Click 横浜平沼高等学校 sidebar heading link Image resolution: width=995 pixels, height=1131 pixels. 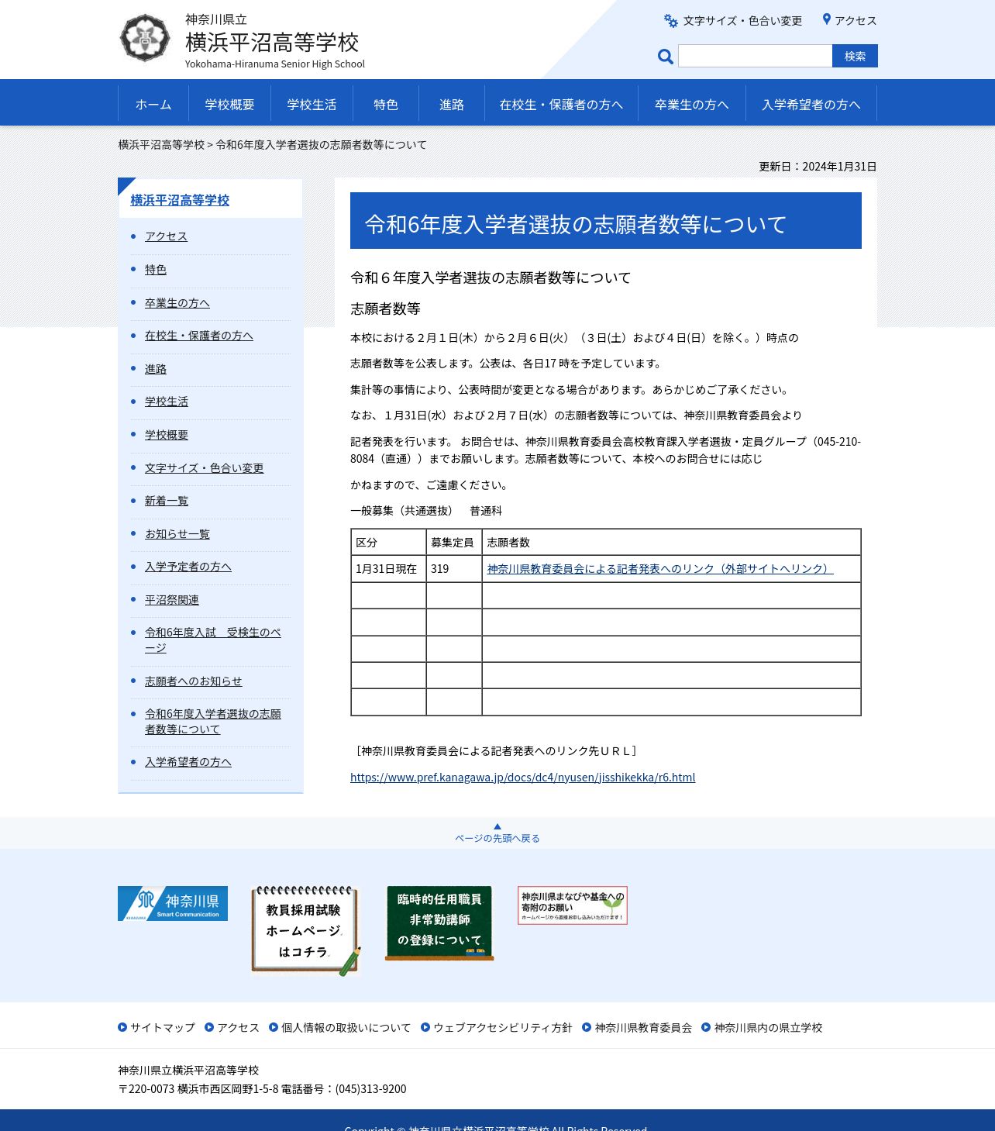[180, 200]
